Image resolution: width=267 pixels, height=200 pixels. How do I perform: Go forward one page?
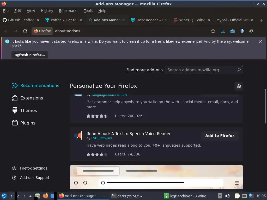click(16, 31)
